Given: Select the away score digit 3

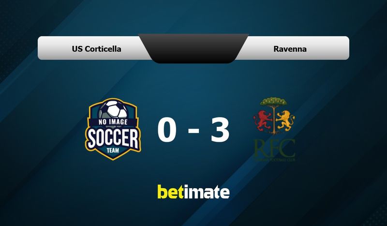Looking at the screenshot, I should click(x=220, y=130).
